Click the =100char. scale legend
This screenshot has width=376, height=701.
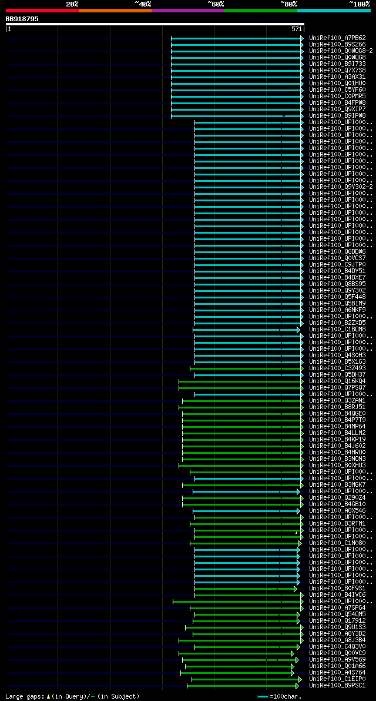pos(280,696)
